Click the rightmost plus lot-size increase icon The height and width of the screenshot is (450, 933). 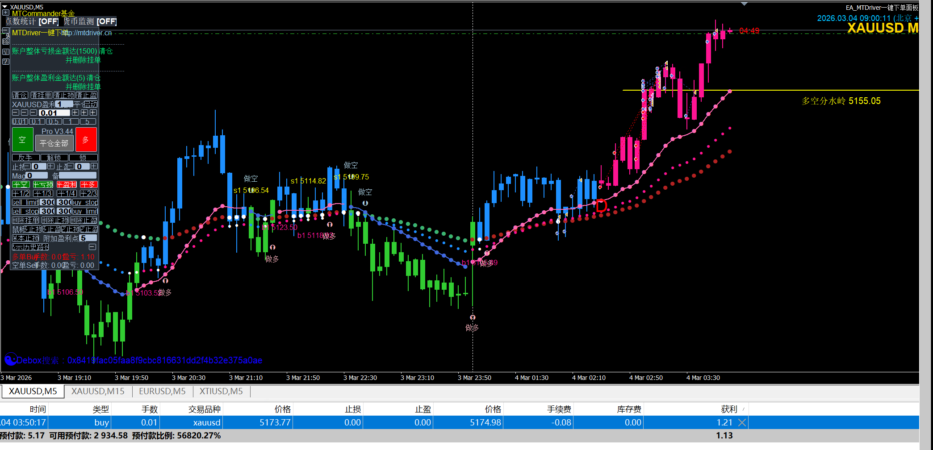[x=93, y=113]
